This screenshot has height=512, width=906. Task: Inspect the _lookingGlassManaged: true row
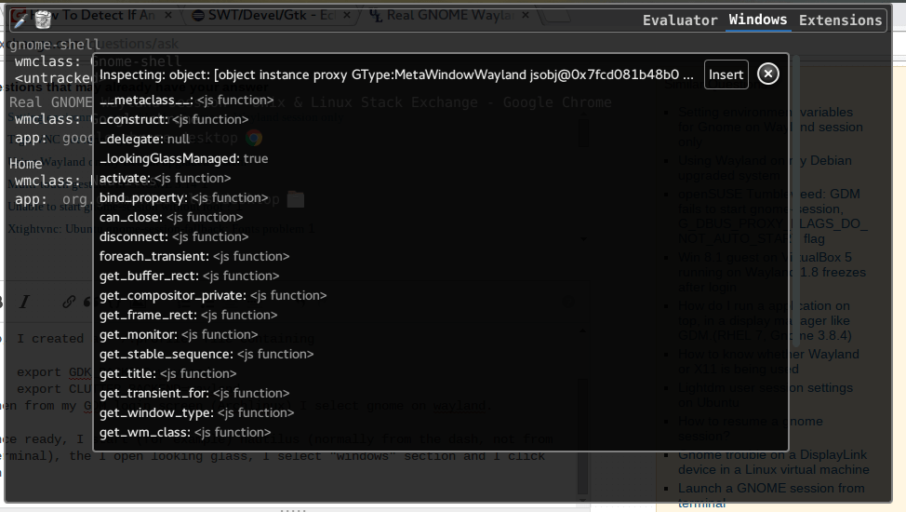(x=184, y=158)
